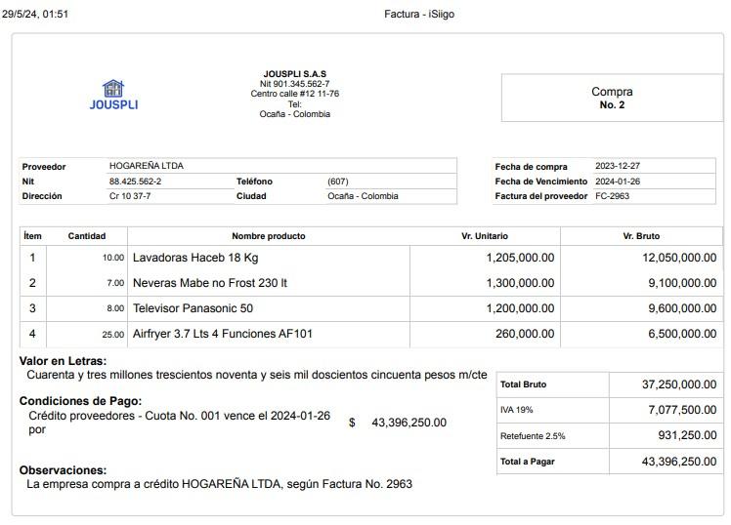The height and width of the screenshot is (525, 731).
Task: Select the print timestamp '29/5/24, 01:51'
Action: coord(35,14)
